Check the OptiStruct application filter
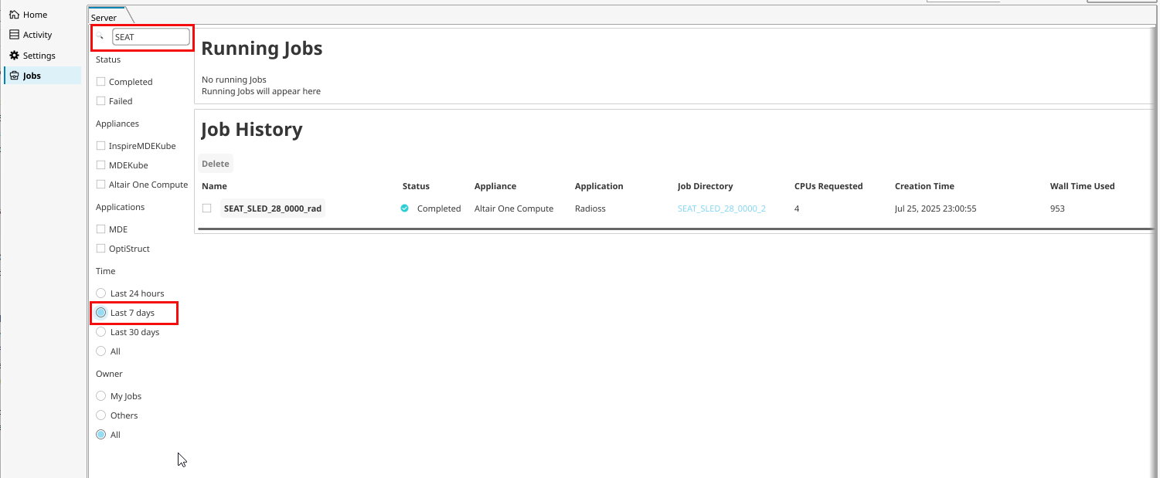1160x478 pixels. [x=100, y=249]
